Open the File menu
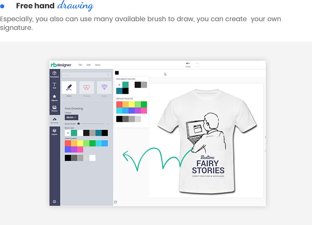Image resolution: width=312 pixels, height=225 pixels. 80,65
